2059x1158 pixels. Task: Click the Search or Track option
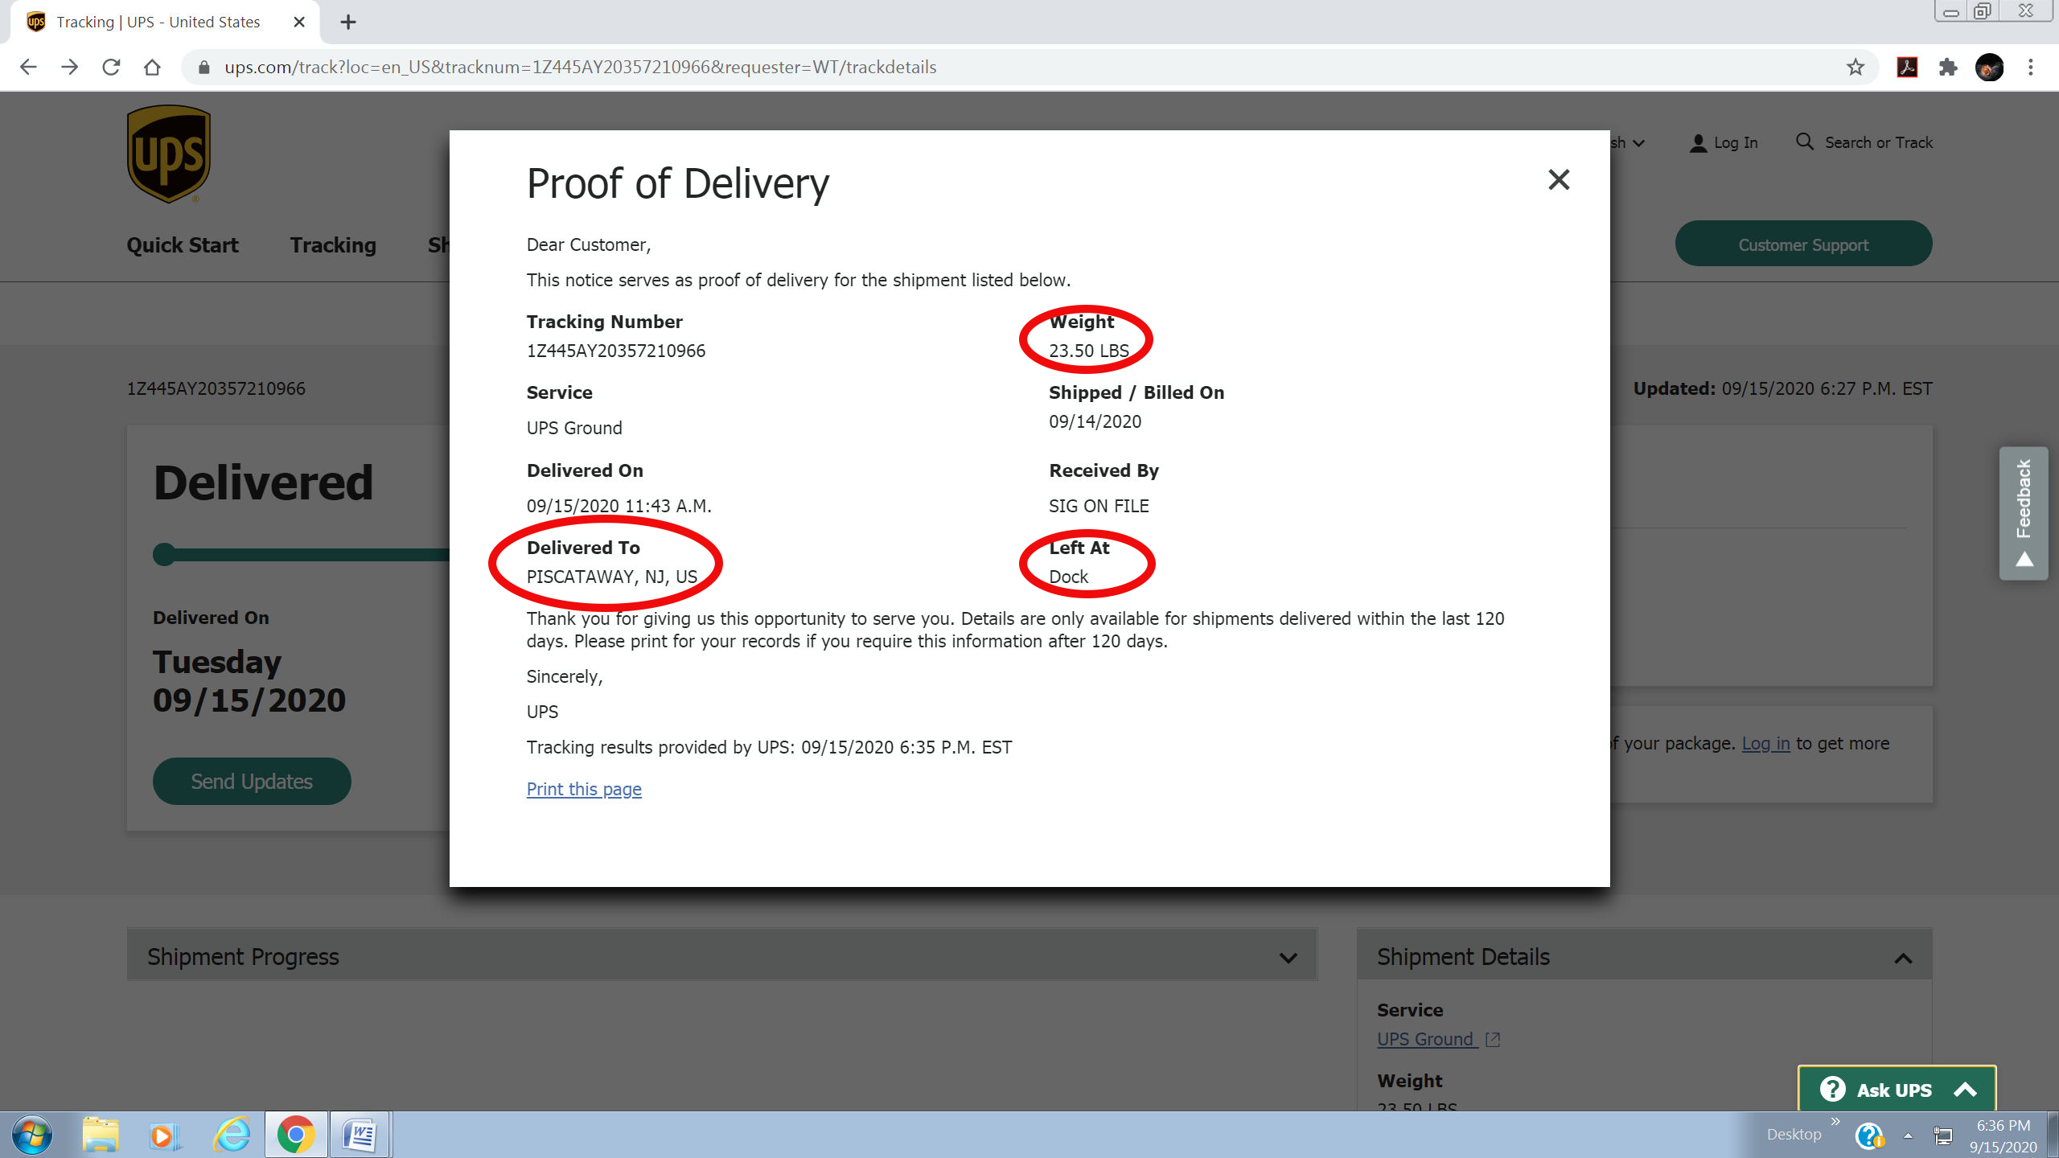point(1864,142)
